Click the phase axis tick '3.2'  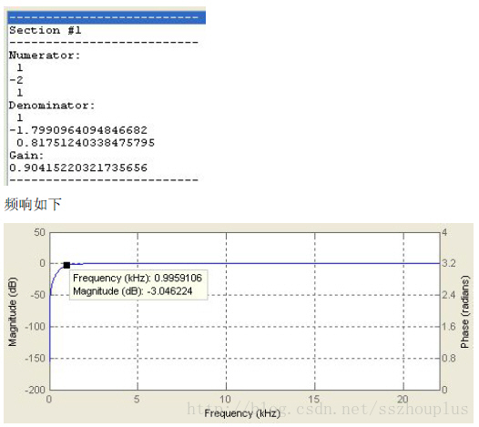pos(449,263)
